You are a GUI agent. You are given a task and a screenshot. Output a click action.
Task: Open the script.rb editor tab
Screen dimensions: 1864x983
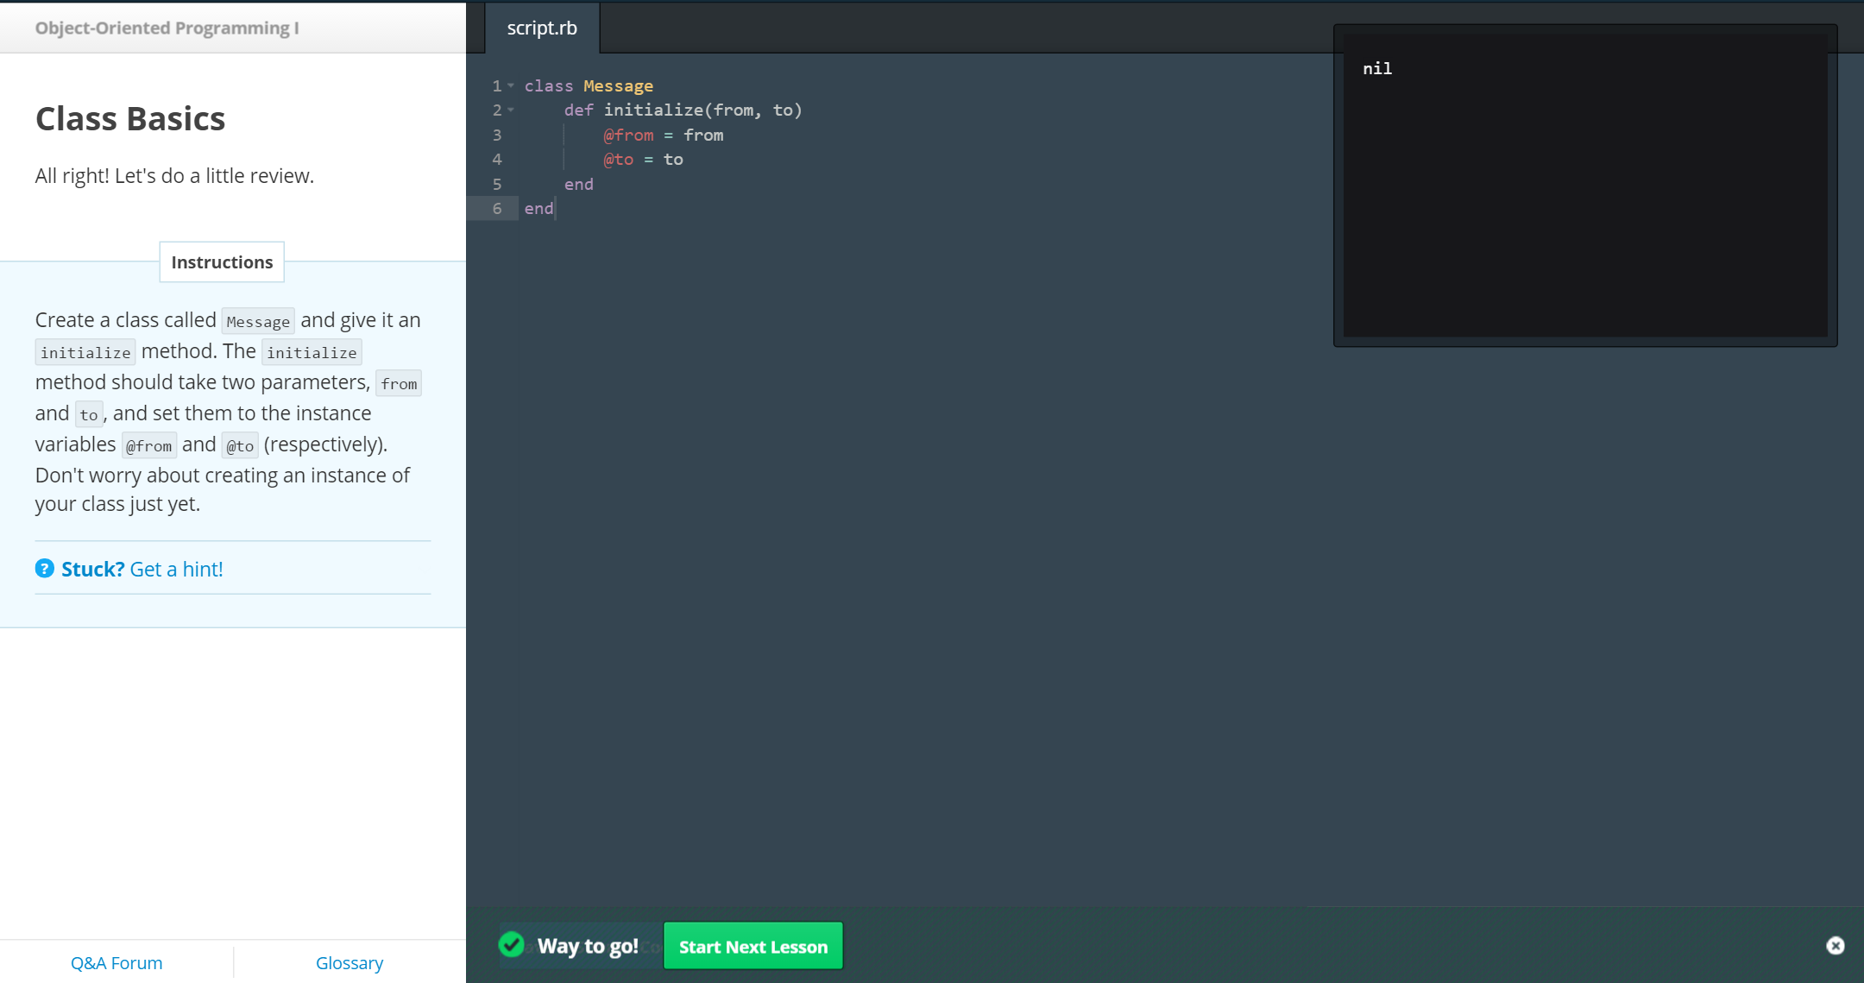point(542,28)
